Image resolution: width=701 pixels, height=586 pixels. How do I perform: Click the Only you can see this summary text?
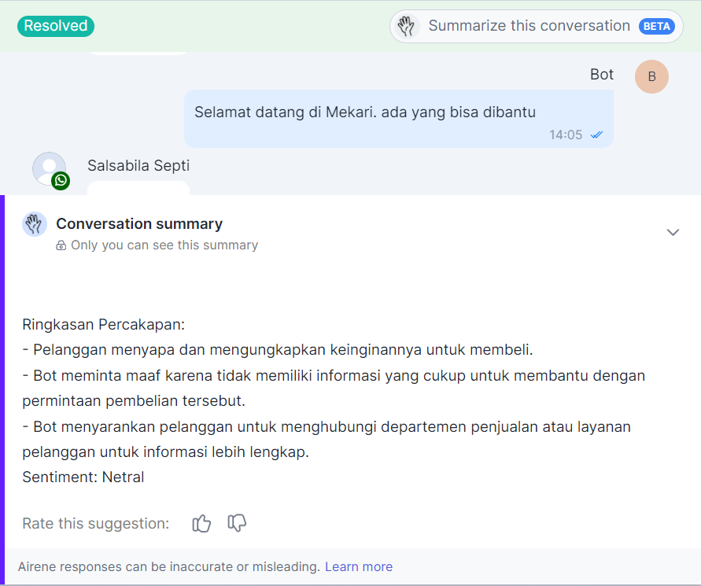click(164, 245)
